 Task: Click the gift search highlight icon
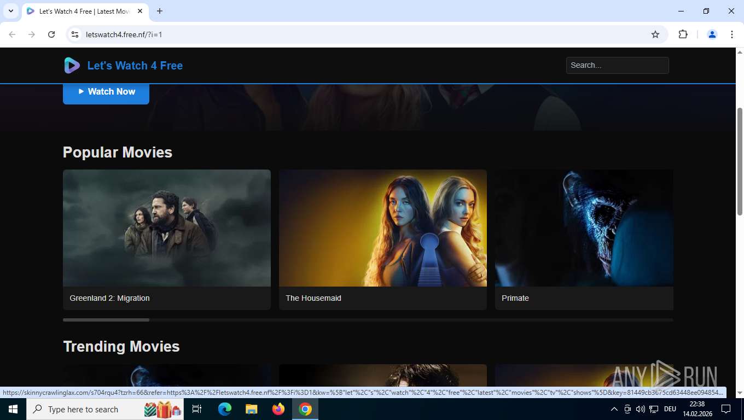[162, 409]
